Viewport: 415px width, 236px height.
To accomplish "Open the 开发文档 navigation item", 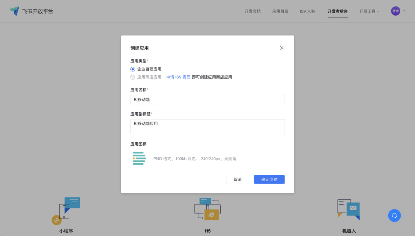I will click(252, 11).
